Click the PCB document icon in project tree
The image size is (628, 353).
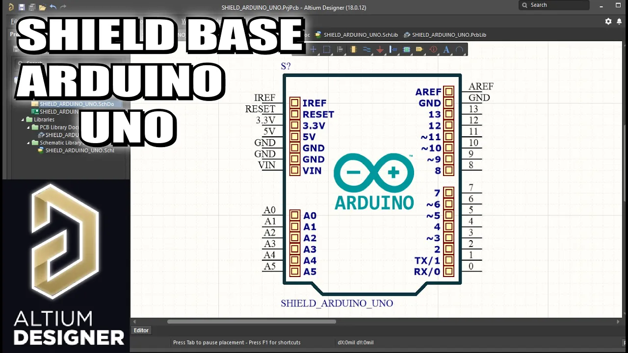(x=35, y=112)
